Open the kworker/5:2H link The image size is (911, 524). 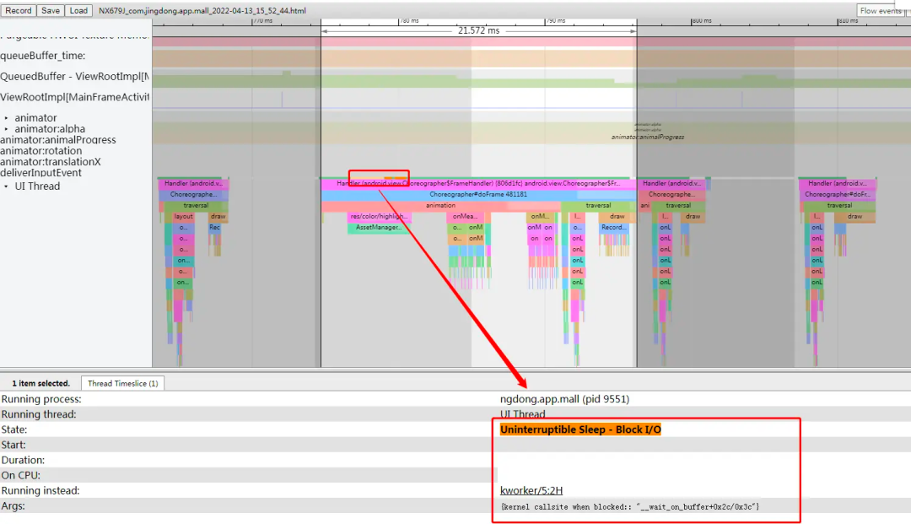point(531,490)
